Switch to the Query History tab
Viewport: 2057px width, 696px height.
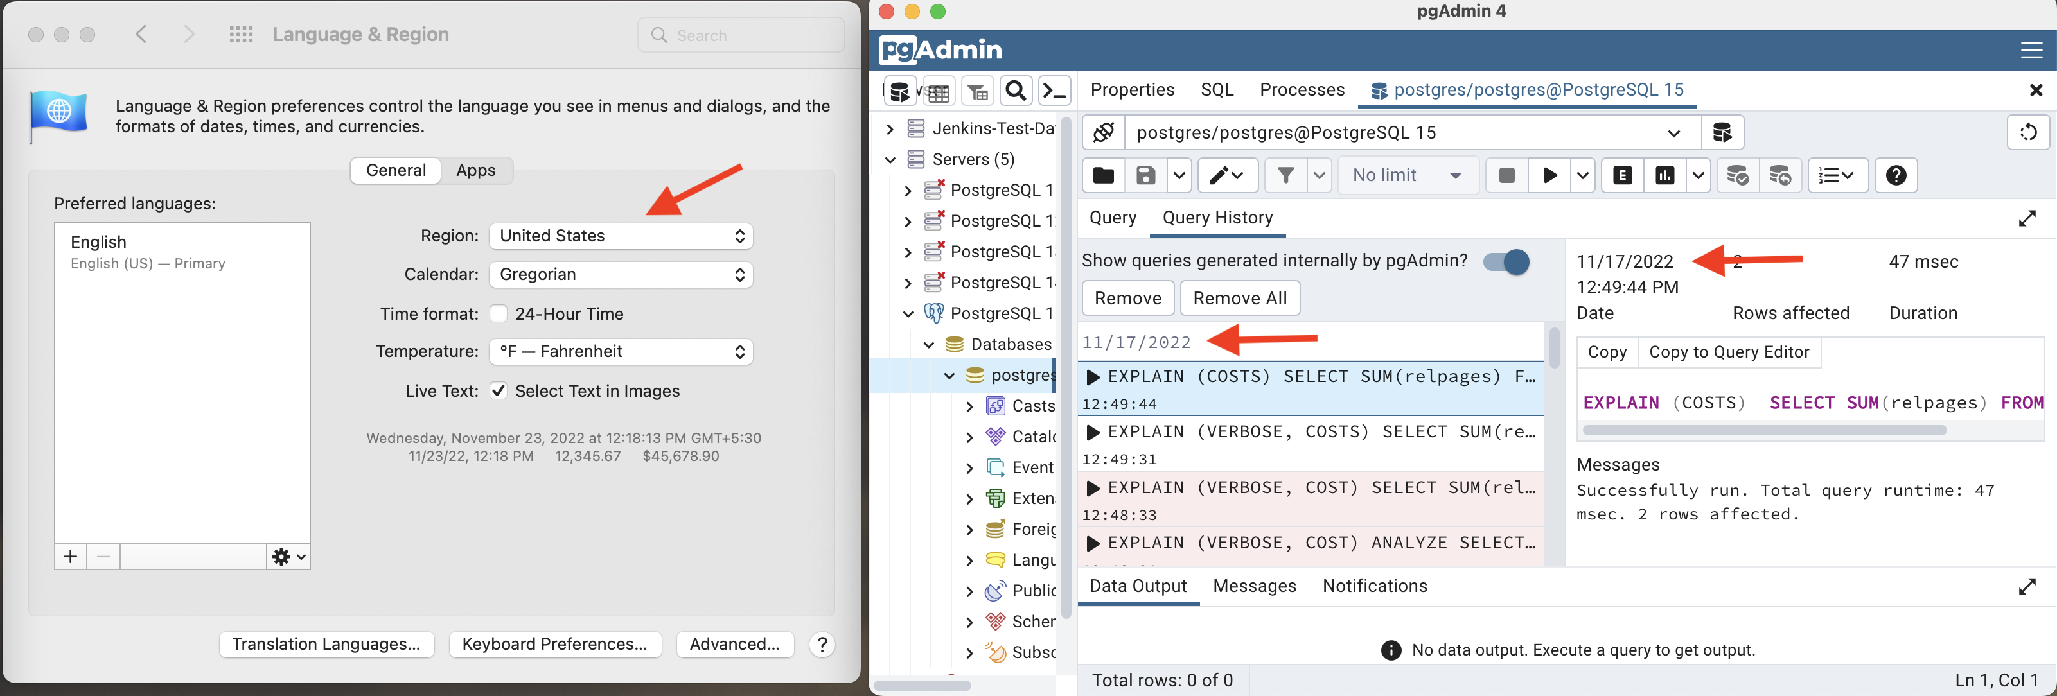click(1216, 217)
